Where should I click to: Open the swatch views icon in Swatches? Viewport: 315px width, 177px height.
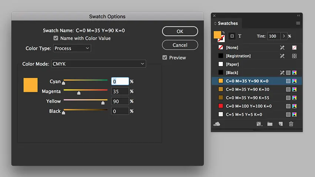point(259,124)
